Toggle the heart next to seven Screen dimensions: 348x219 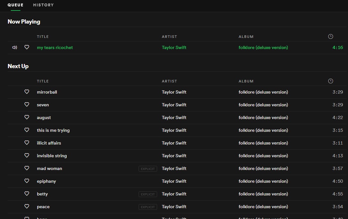point(27,104)
